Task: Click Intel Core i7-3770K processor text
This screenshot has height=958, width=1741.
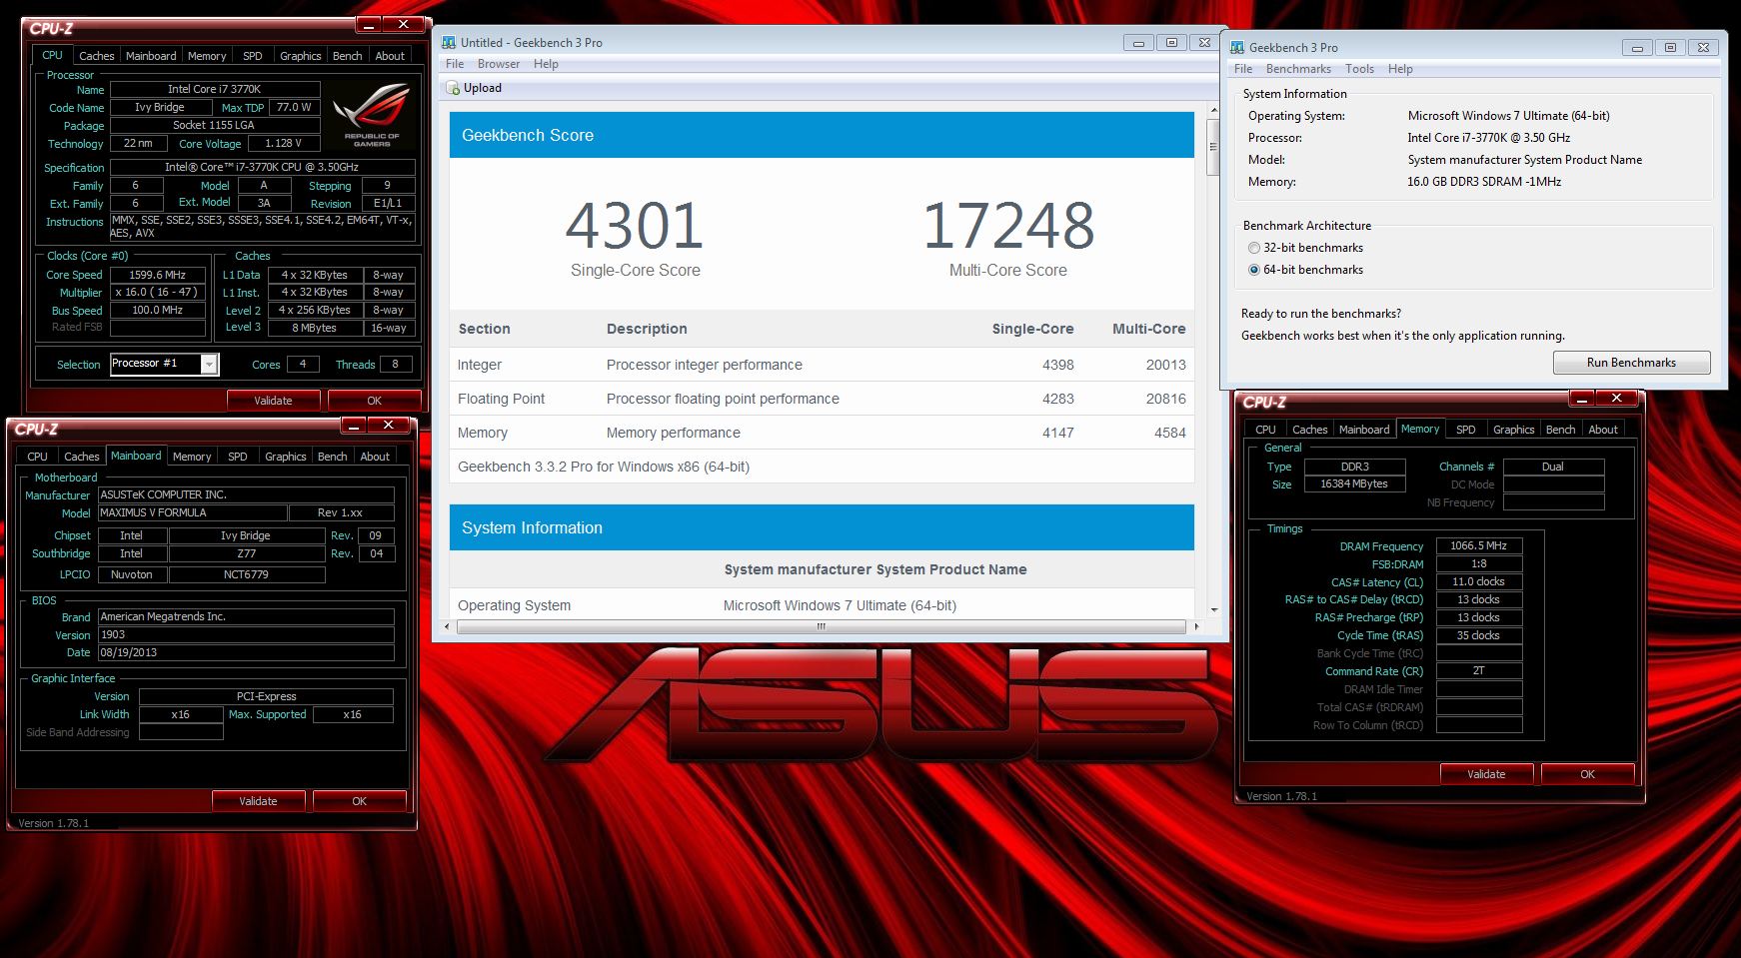Action: pos(1489,138)
